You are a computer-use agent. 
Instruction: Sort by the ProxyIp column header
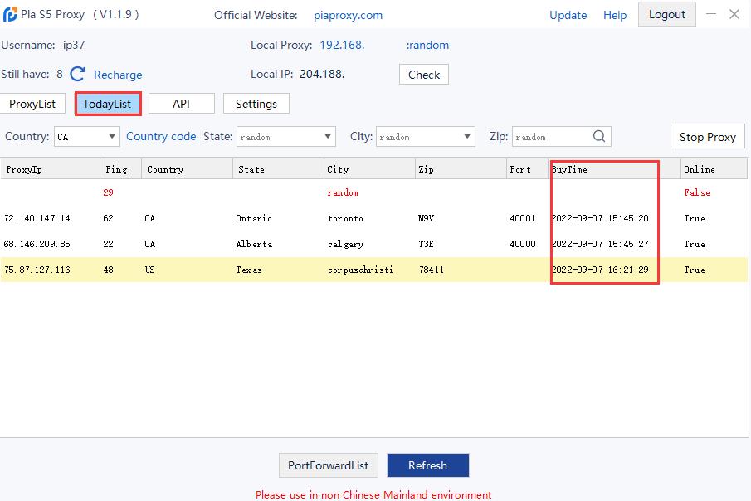(x=51, y=169)
